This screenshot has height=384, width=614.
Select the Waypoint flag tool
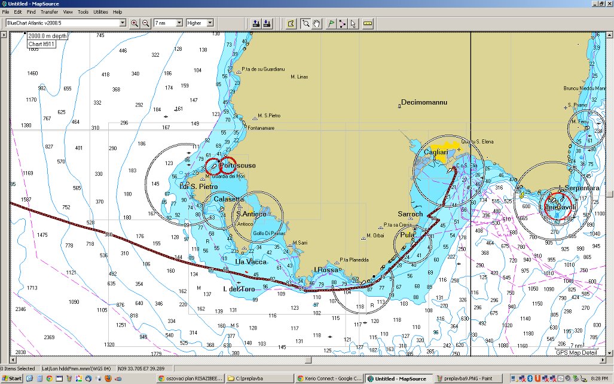331,23
